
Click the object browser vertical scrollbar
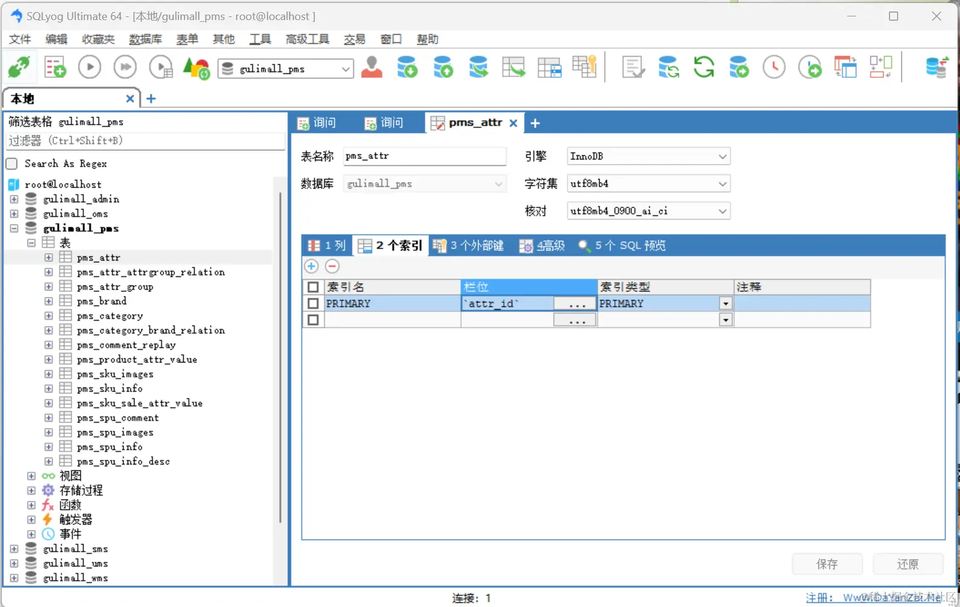280,358
